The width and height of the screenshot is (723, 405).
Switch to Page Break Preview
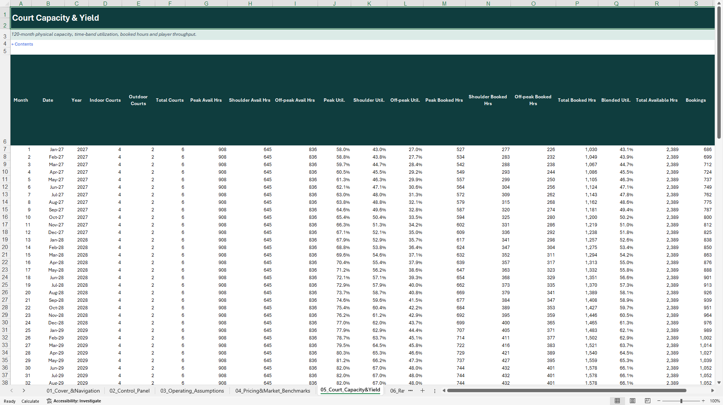coord(647,401)
